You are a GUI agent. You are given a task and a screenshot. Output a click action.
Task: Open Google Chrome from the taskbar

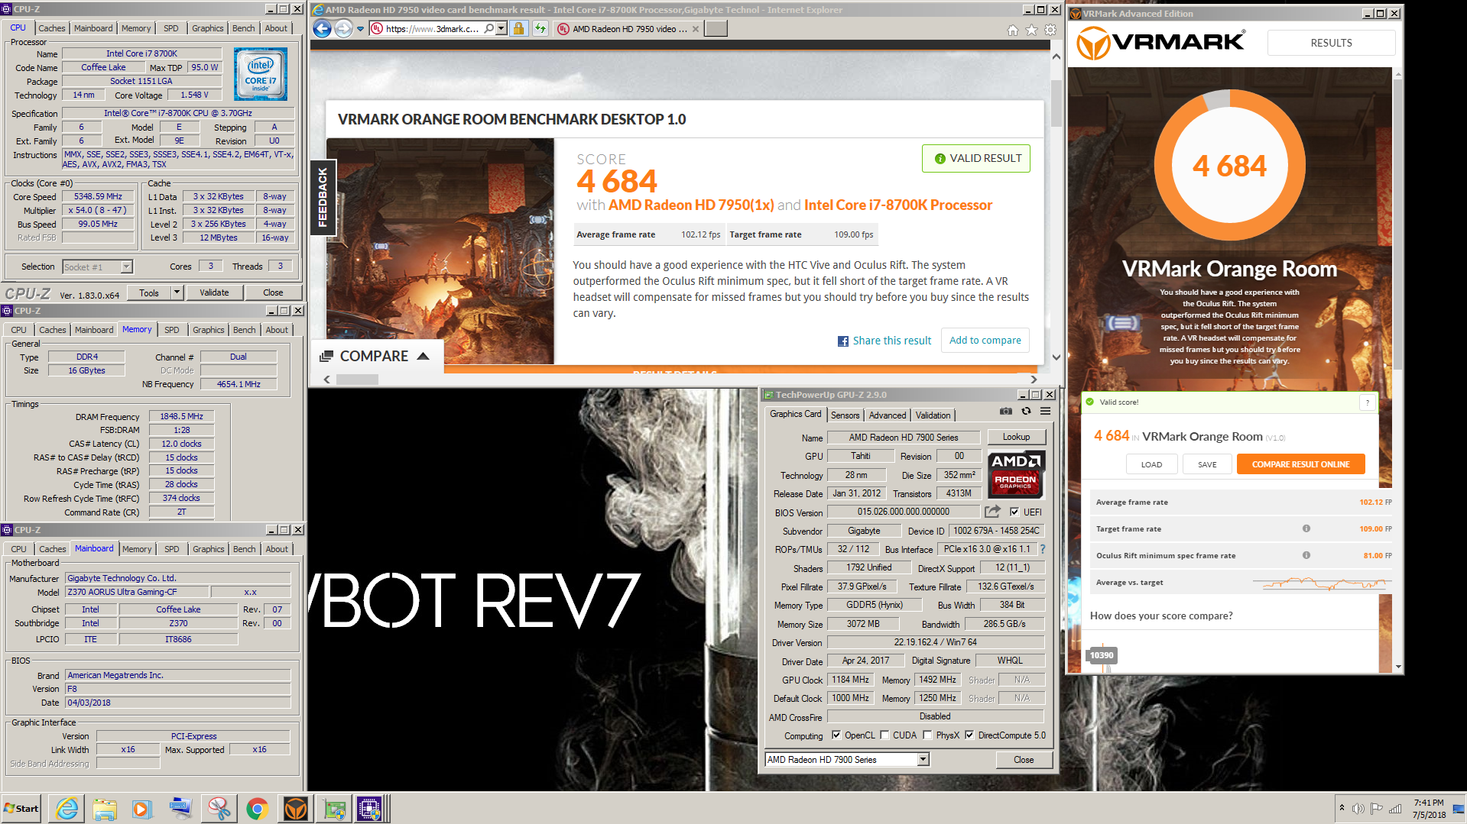click(257, 809)
